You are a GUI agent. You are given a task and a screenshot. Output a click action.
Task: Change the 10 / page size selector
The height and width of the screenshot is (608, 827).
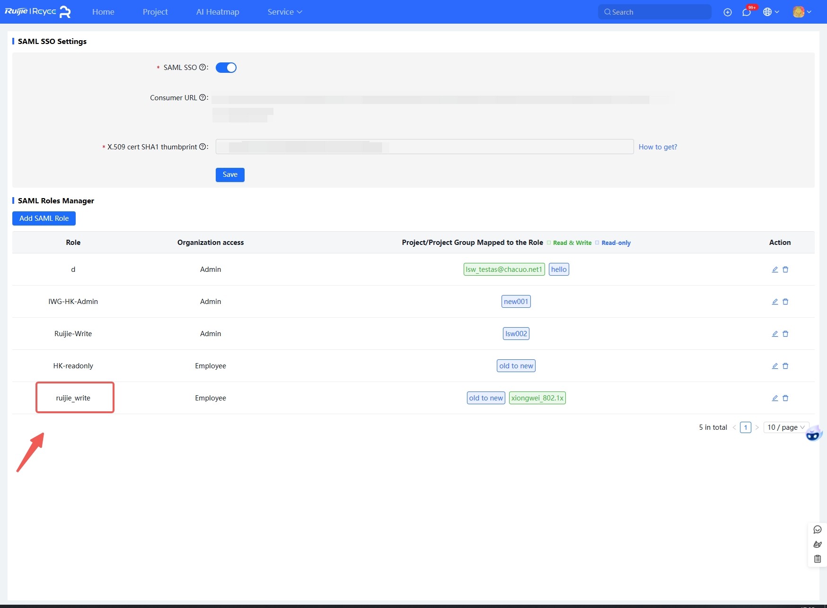786,427
